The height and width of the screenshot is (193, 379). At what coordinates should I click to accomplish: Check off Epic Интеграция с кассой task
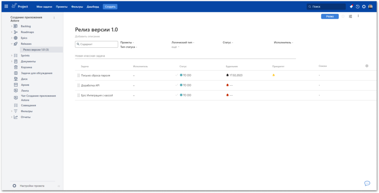[x=177, y=95]
